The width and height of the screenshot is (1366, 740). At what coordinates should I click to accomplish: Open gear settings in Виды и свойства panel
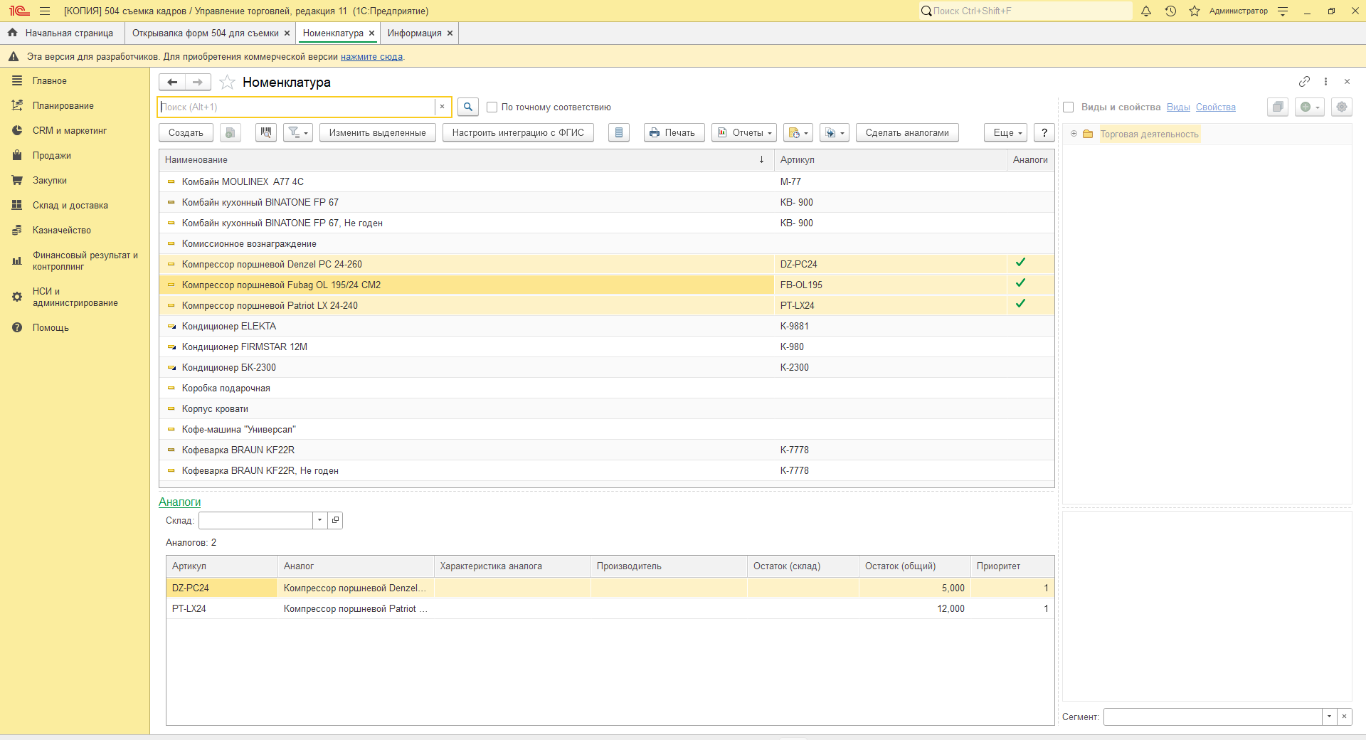pyautogui.click(x=1342, y=107)
